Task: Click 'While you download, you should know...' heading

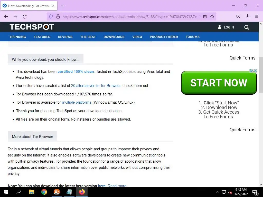Action: tap(46, 60)
